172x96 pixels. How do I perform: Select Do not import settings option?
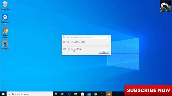(x=72, y=49)
